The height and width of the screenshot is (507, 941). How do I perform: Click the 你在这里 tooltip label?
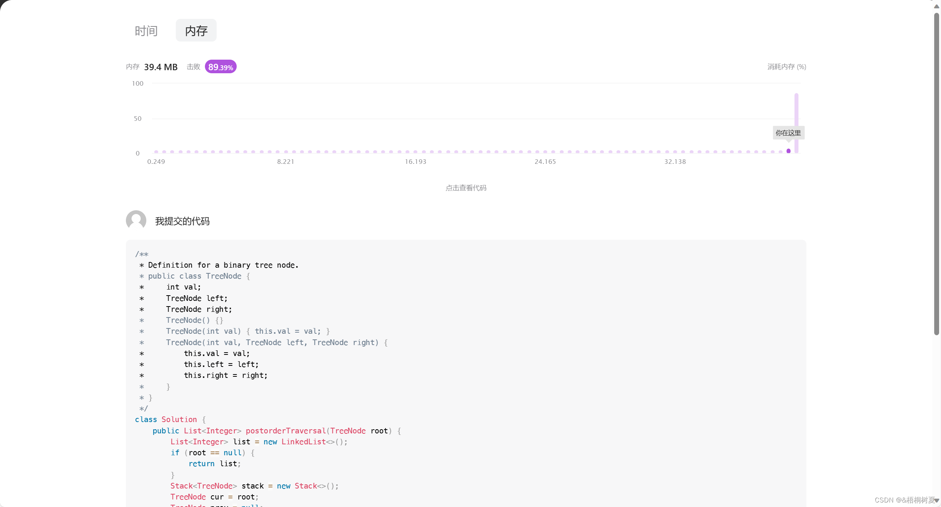click(x=788, y=133)
